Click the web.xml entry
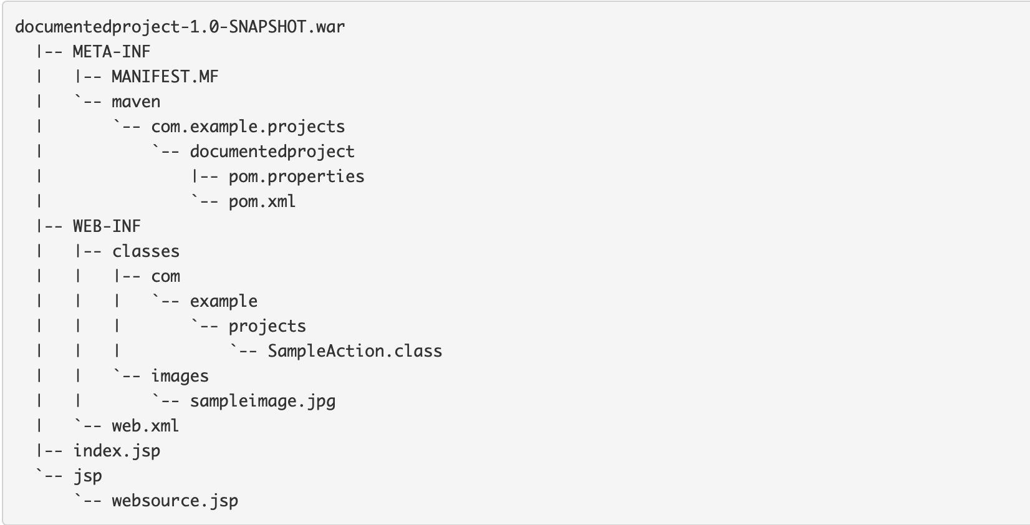 [x=145, y=426]
